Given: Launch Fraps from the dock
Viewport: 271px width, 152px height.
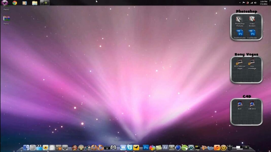Looking at the screenshot, I should 197,147.
